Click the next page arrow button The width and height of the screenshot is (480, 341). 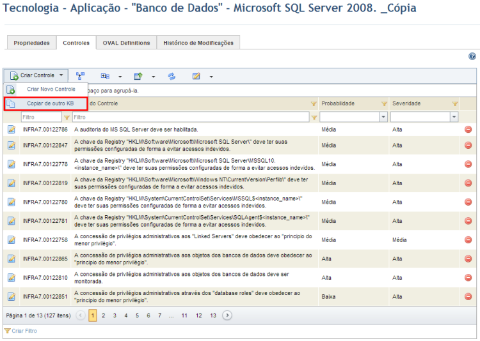(x=227, y=315)
